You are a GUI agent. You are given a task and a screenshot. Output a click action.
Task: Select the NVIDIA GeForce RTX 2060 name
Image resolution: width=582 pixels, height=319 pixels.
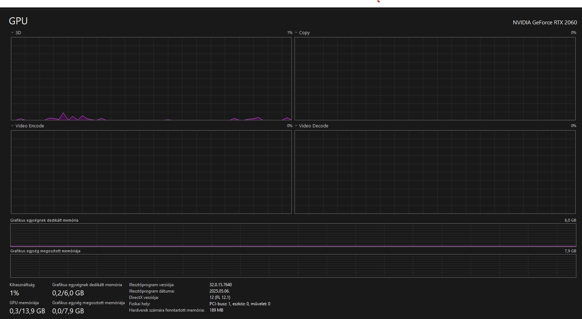coord(545,22)
